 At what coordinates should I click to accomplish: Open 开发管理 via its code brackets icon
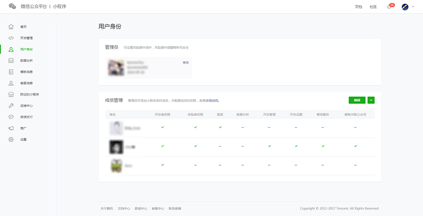pos(11,38)
